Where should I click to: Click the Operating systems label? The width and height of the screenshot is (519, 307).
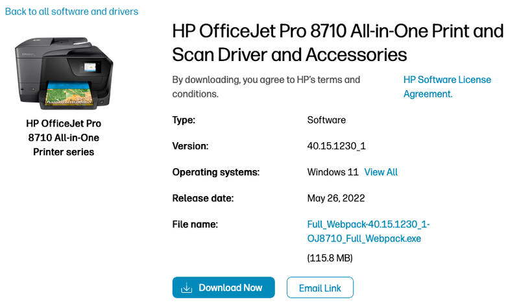pyautogui.click(x=216, y=172)
